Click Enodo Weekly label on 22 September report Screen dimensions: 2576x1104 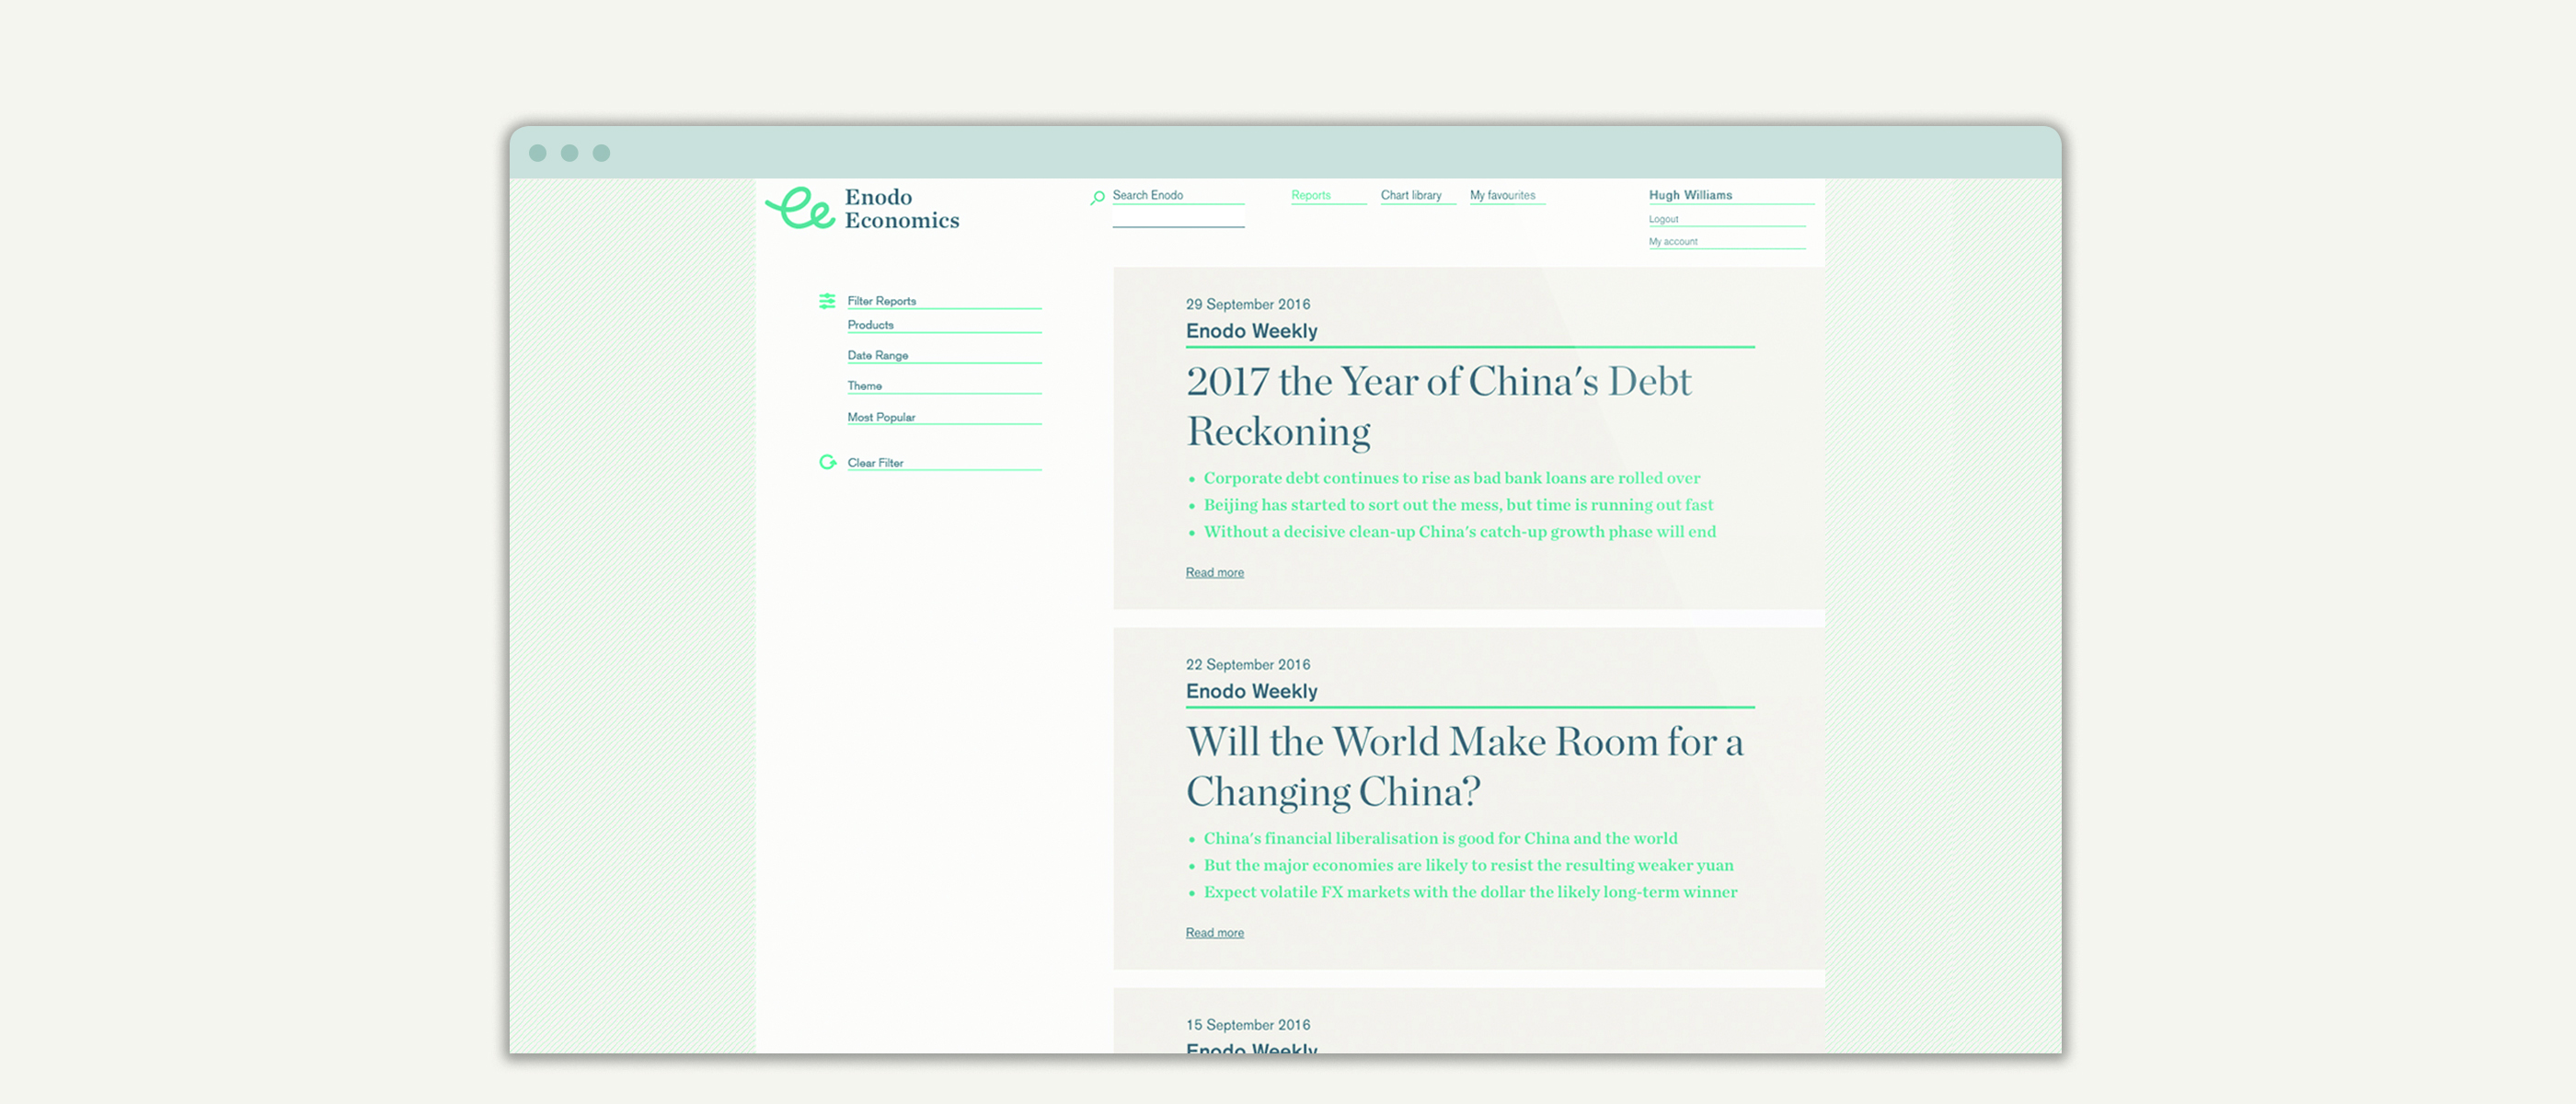point(1251,691)
